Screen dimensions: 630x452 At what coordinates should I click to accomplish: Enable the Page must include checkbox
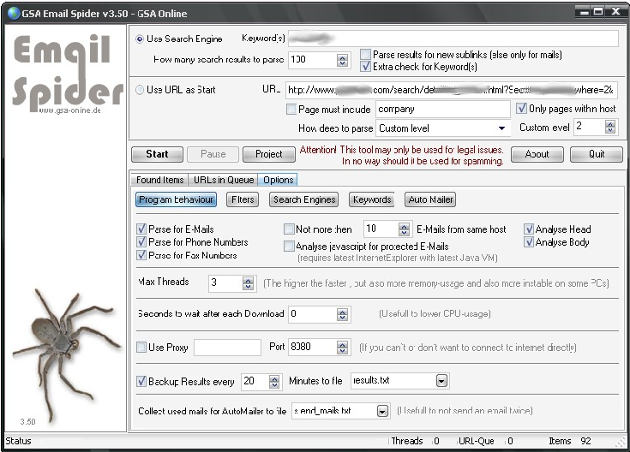tap(291, 110)
